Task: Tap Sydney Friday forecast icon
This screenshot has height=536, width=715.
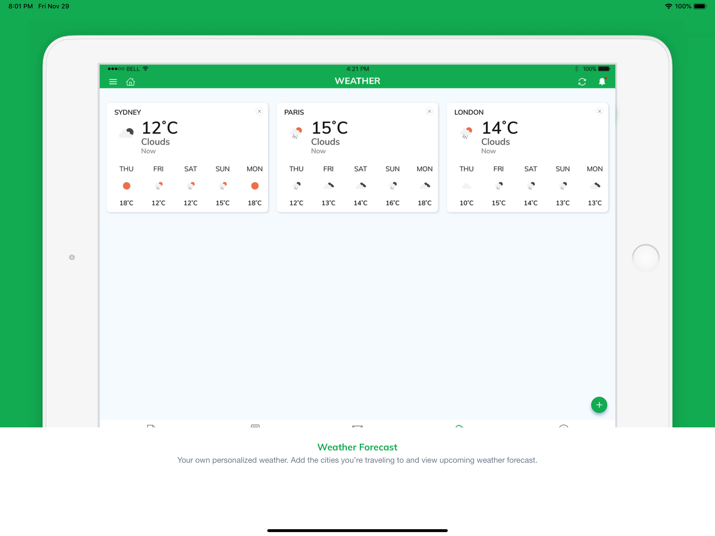Action: click(158, 186)
